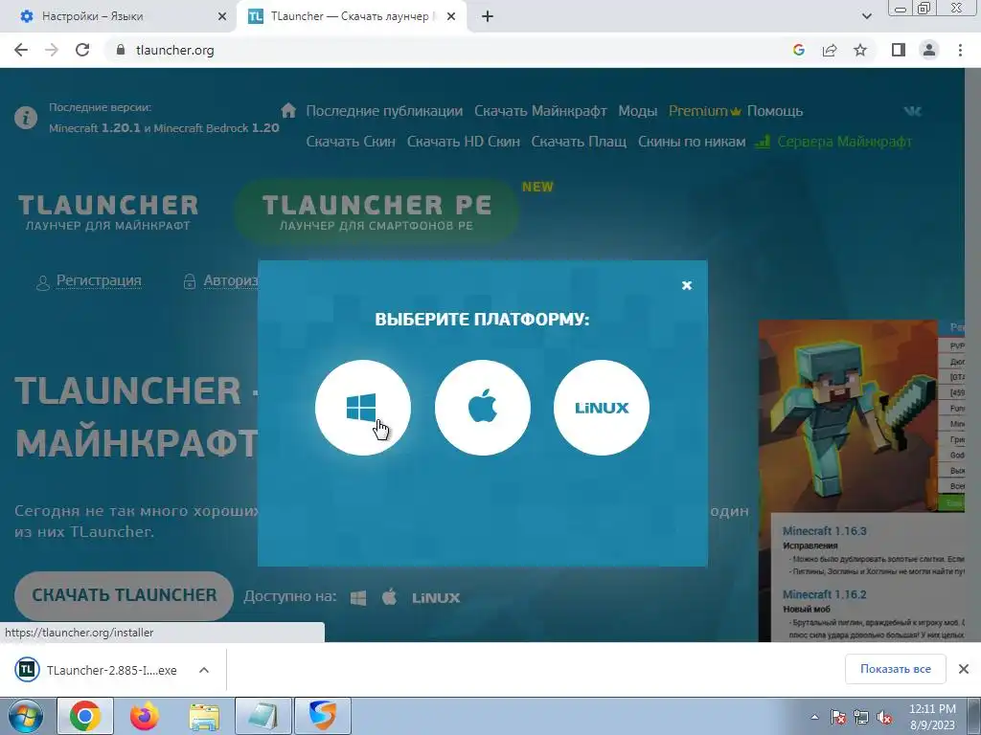Go to site home via house icon
Screen dimensions: 981x735
[288, 110]
